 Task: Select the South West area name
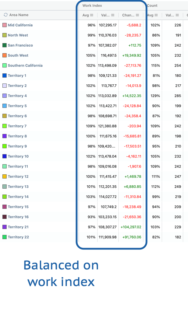click(x=18, y=55)
